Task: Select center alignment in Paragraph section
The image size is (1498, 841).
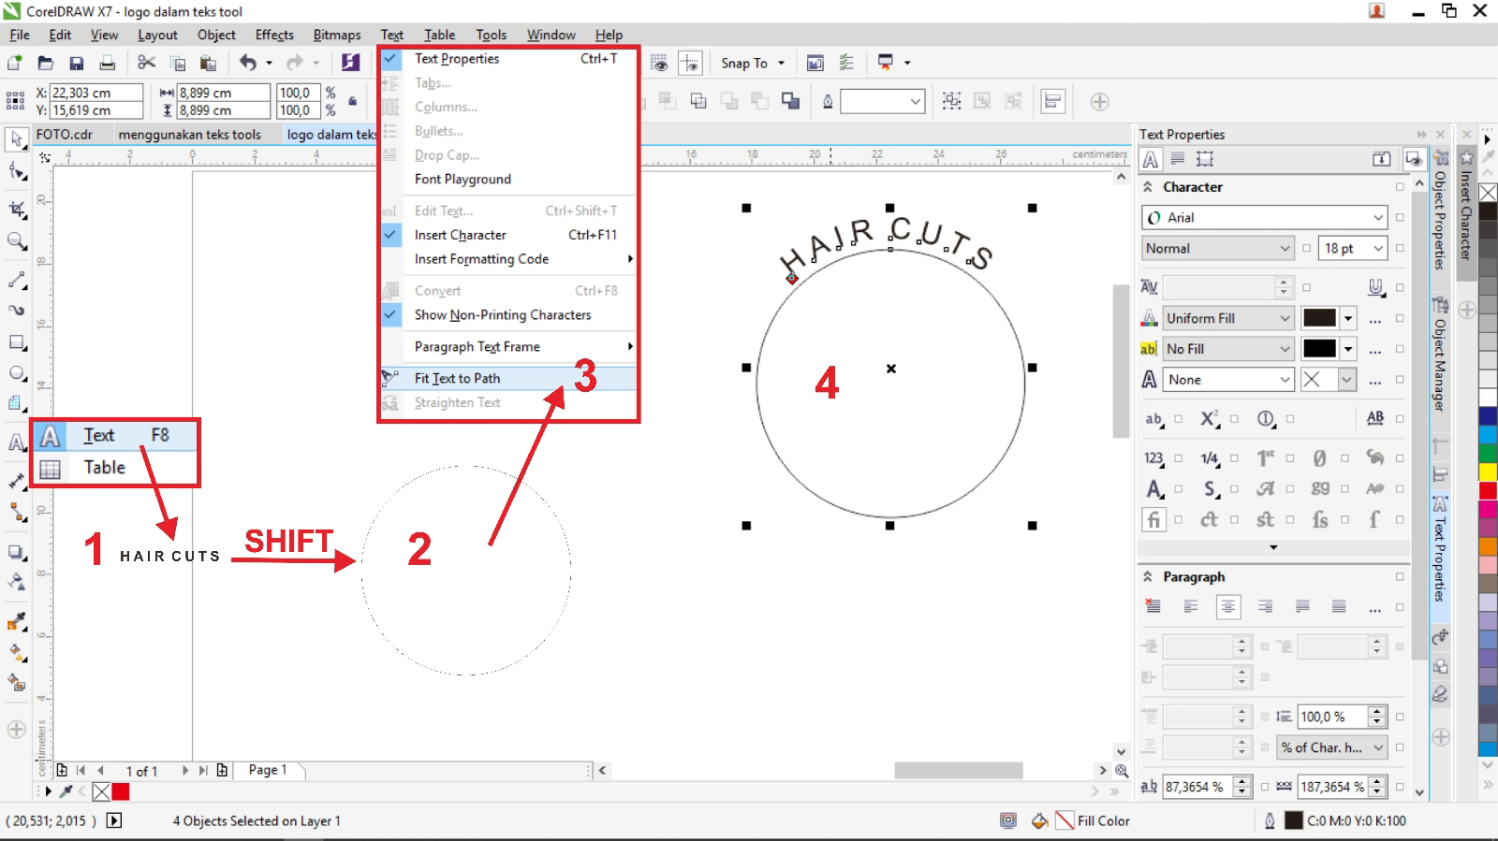Action: click(x=1227, y=607)
